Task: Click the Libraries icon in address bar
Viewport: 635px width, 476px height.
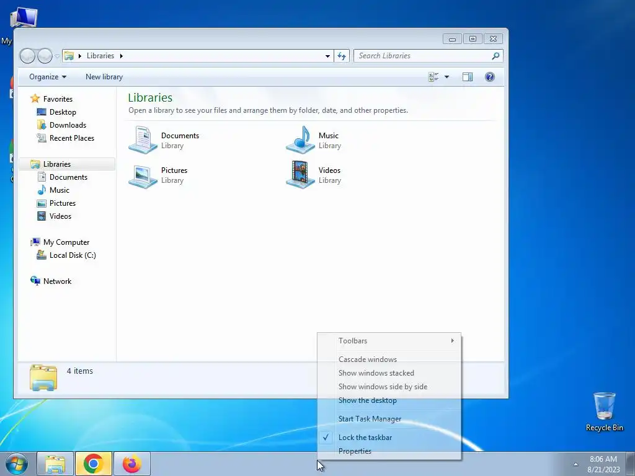Action: pos(69,56)
